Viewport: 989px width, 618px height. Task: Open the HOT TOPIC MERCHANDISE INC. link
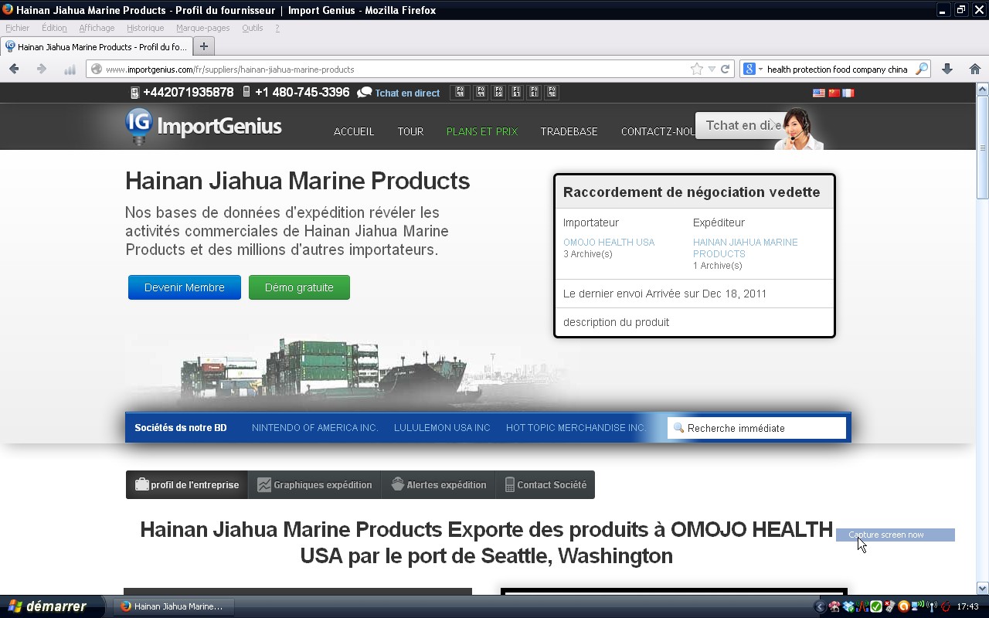click(576, 428)
